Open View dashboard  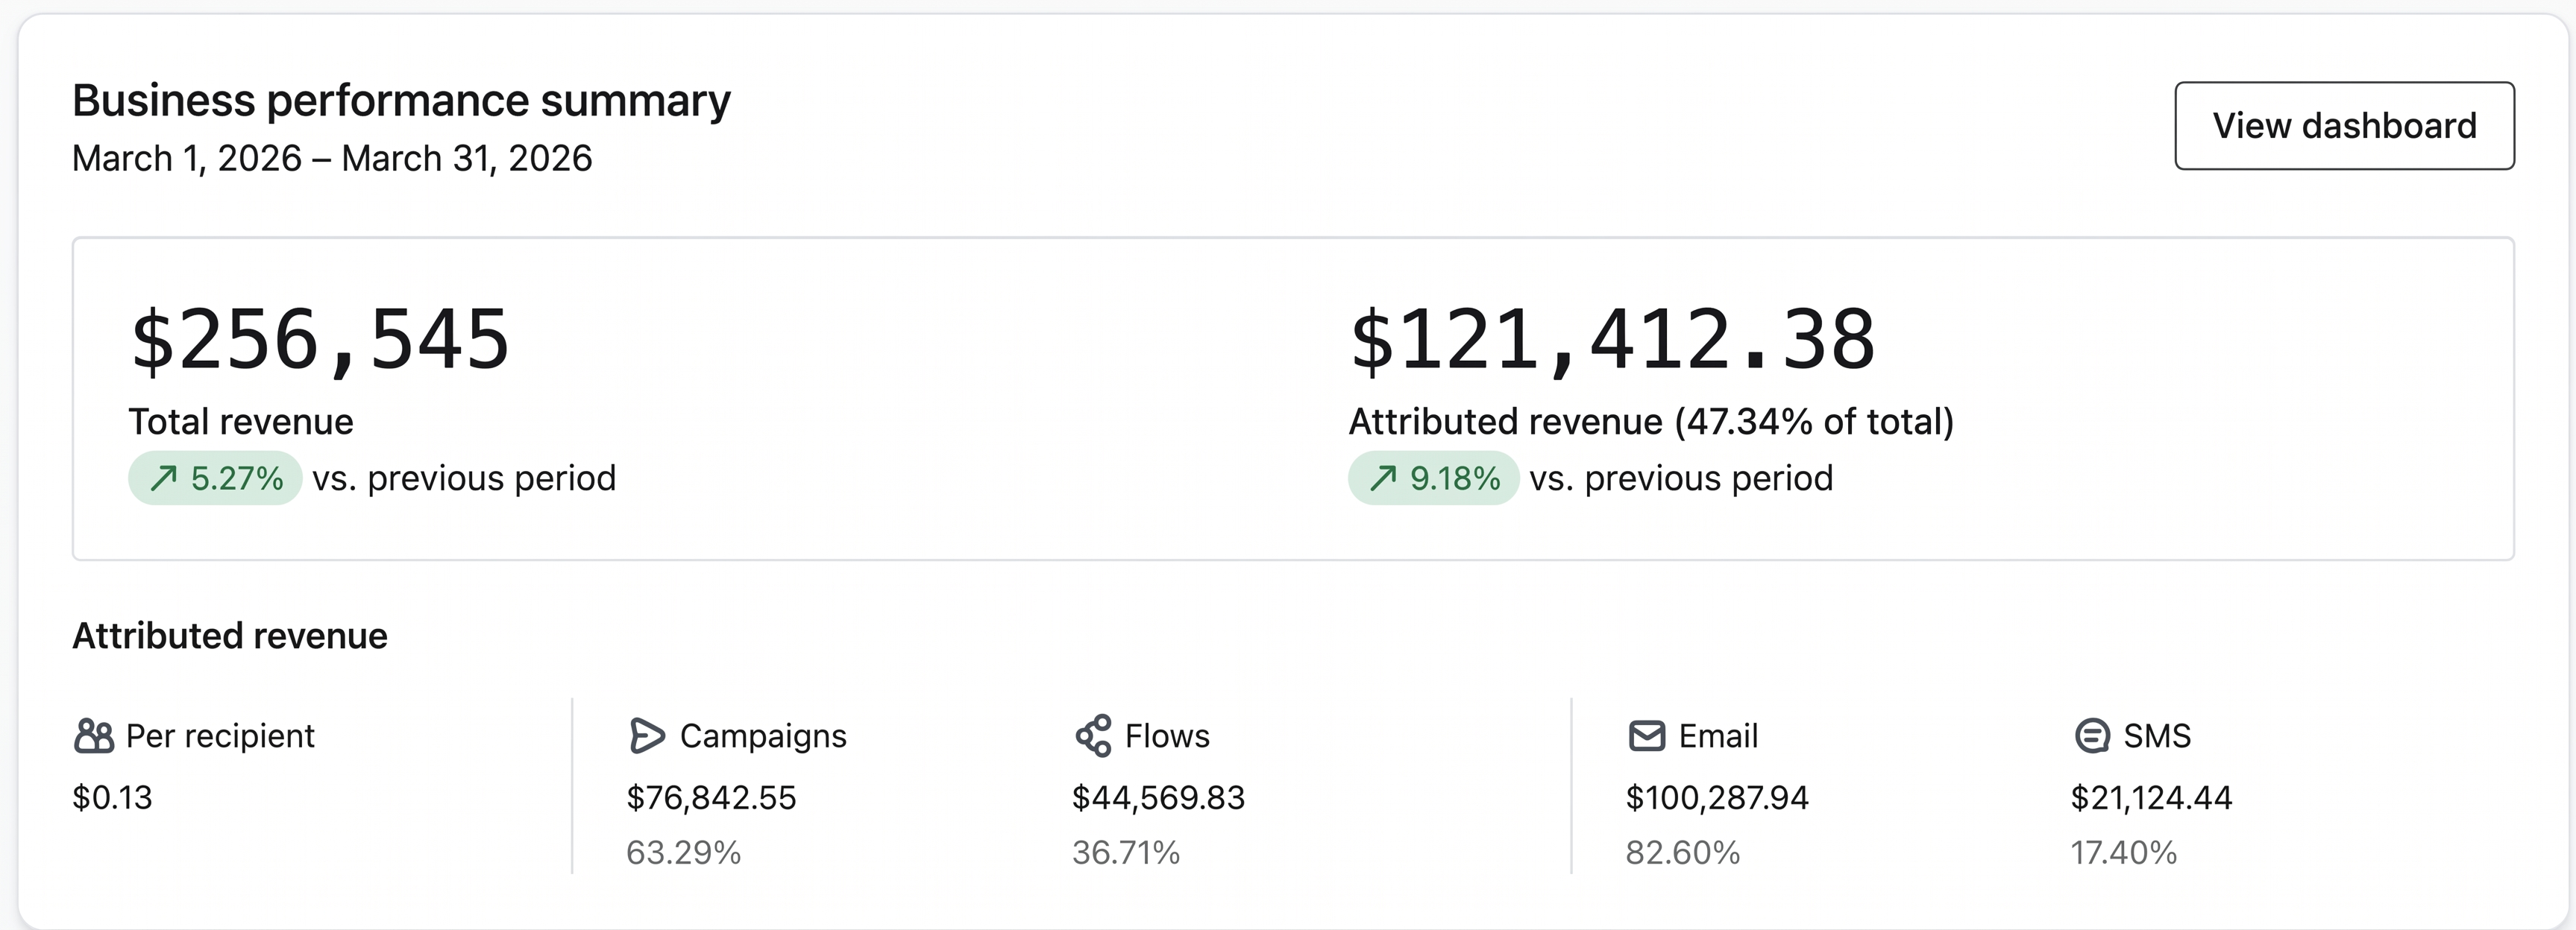(x=2344, y=126)
